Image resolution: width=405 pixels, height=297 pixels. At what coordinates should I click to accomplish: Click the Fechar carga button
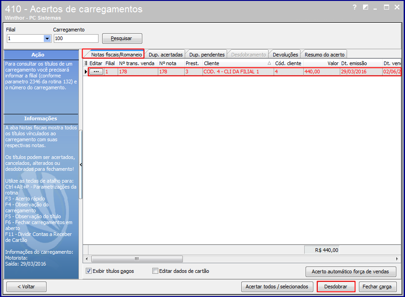point(377,287)
